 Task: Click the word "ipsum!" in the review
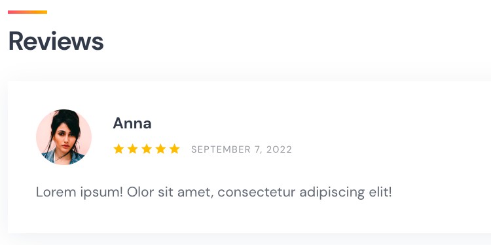[101, 193]
